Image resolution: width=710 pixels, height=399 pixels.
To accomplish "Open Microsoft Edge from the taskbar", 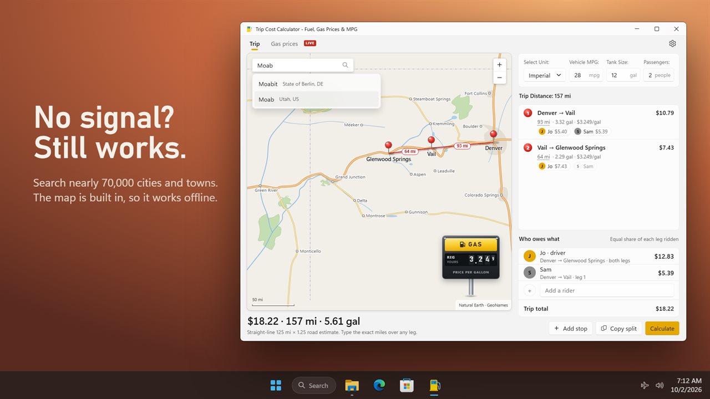I will (379, 385).
